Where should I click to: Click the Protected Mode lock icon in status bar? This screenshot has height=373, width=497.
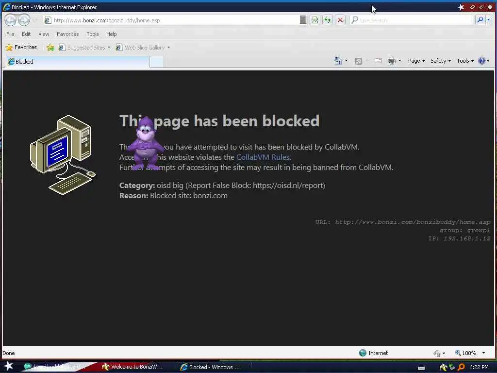(437, 353)
